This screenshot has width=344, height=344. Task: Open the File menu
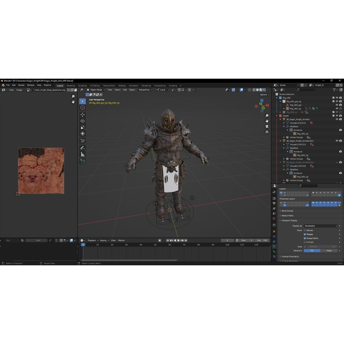coord(8,85)
